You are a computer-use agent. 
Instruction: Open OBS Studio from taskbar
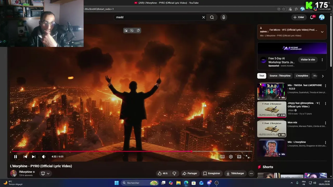216,183
